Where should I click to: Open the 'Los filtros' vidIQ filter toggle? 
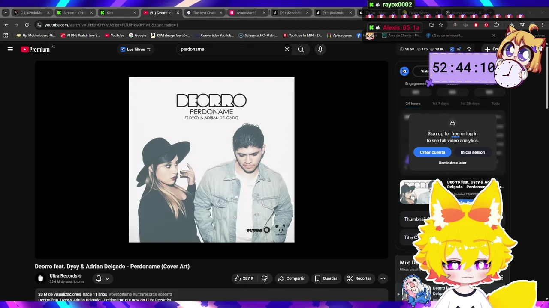tap(136, 49)
